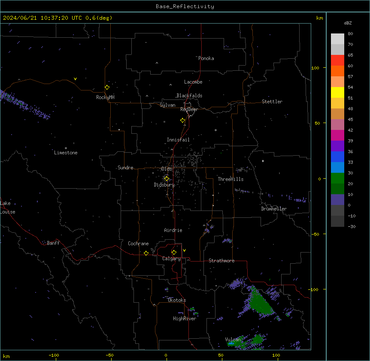Click the Drumheller label
Viewport: 370px width, 361px height.
point(274,209)
